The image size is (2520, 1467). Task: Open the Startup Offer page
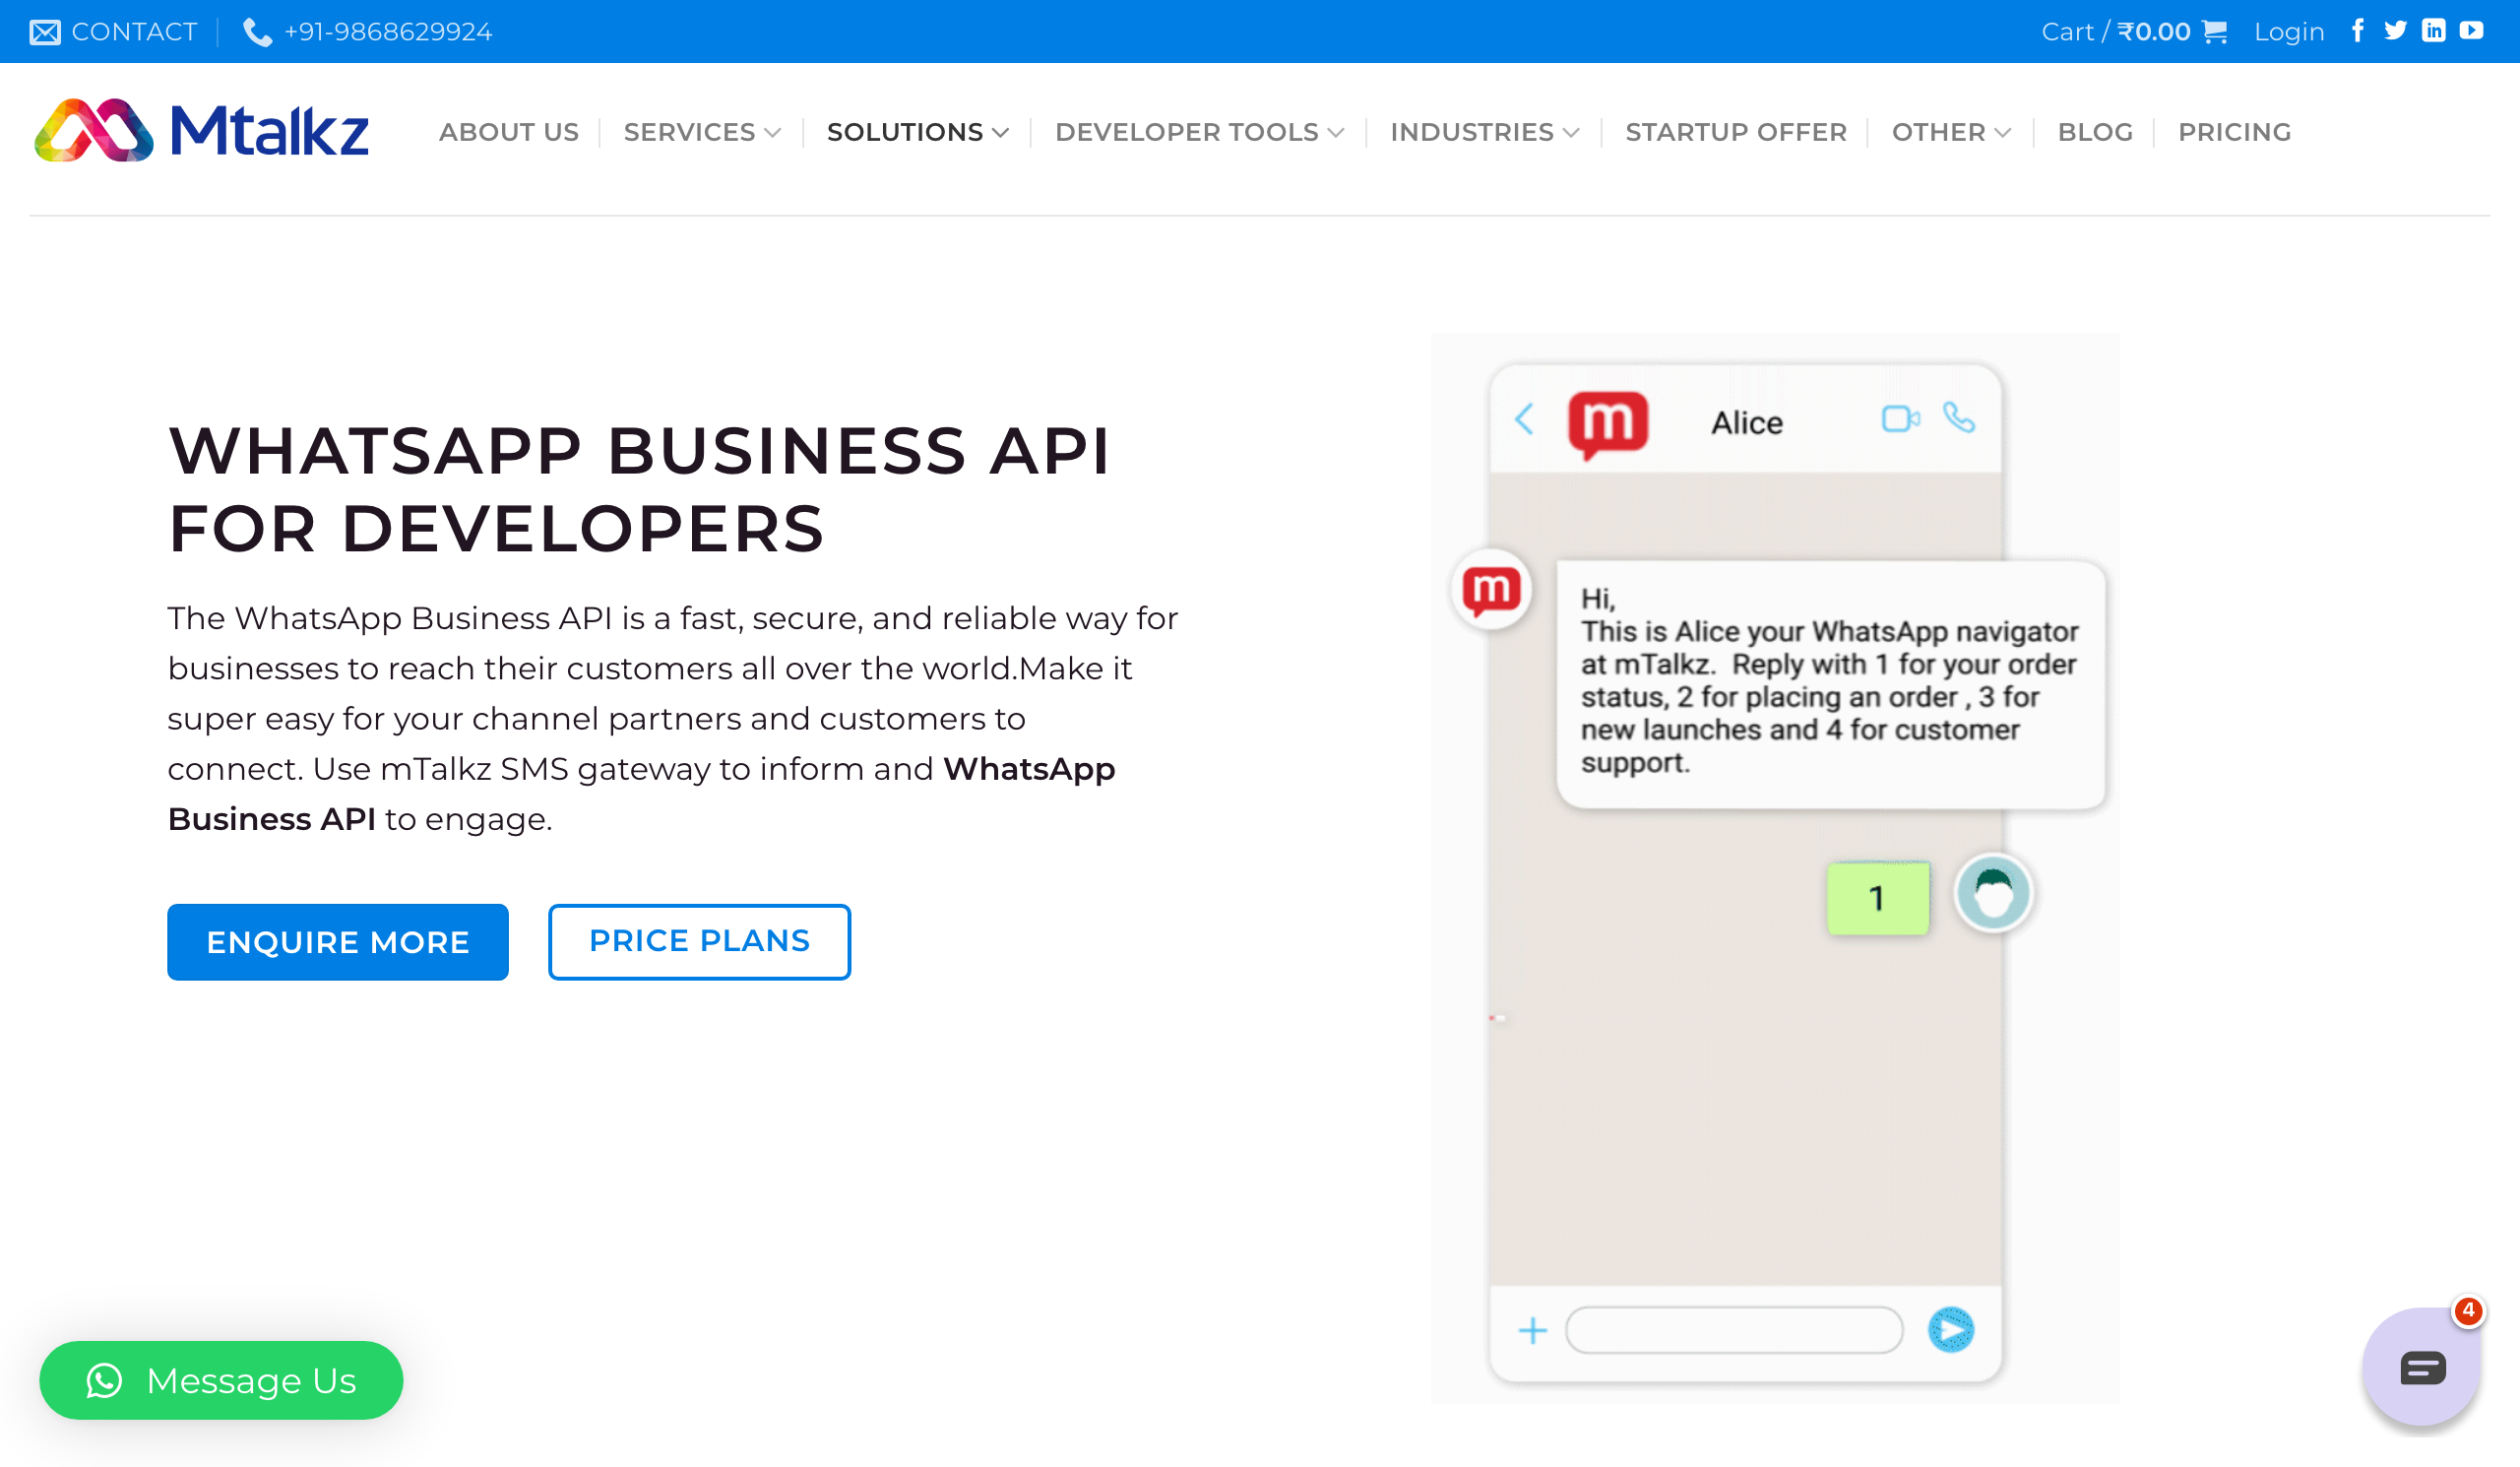(x=1736, y=132)
